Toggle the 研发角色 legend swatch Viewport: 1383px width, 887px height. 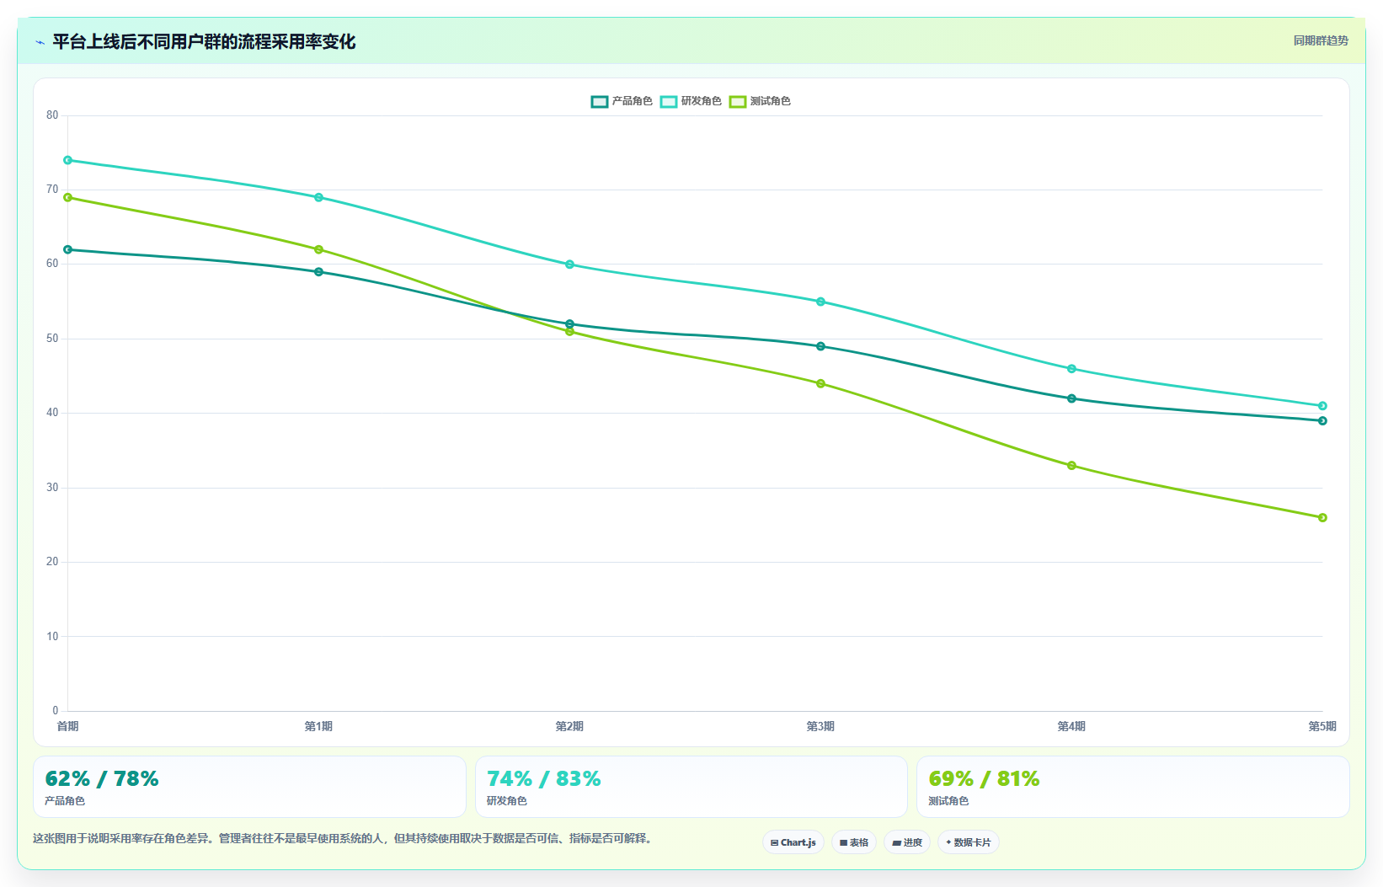click(x=669, y=102)
